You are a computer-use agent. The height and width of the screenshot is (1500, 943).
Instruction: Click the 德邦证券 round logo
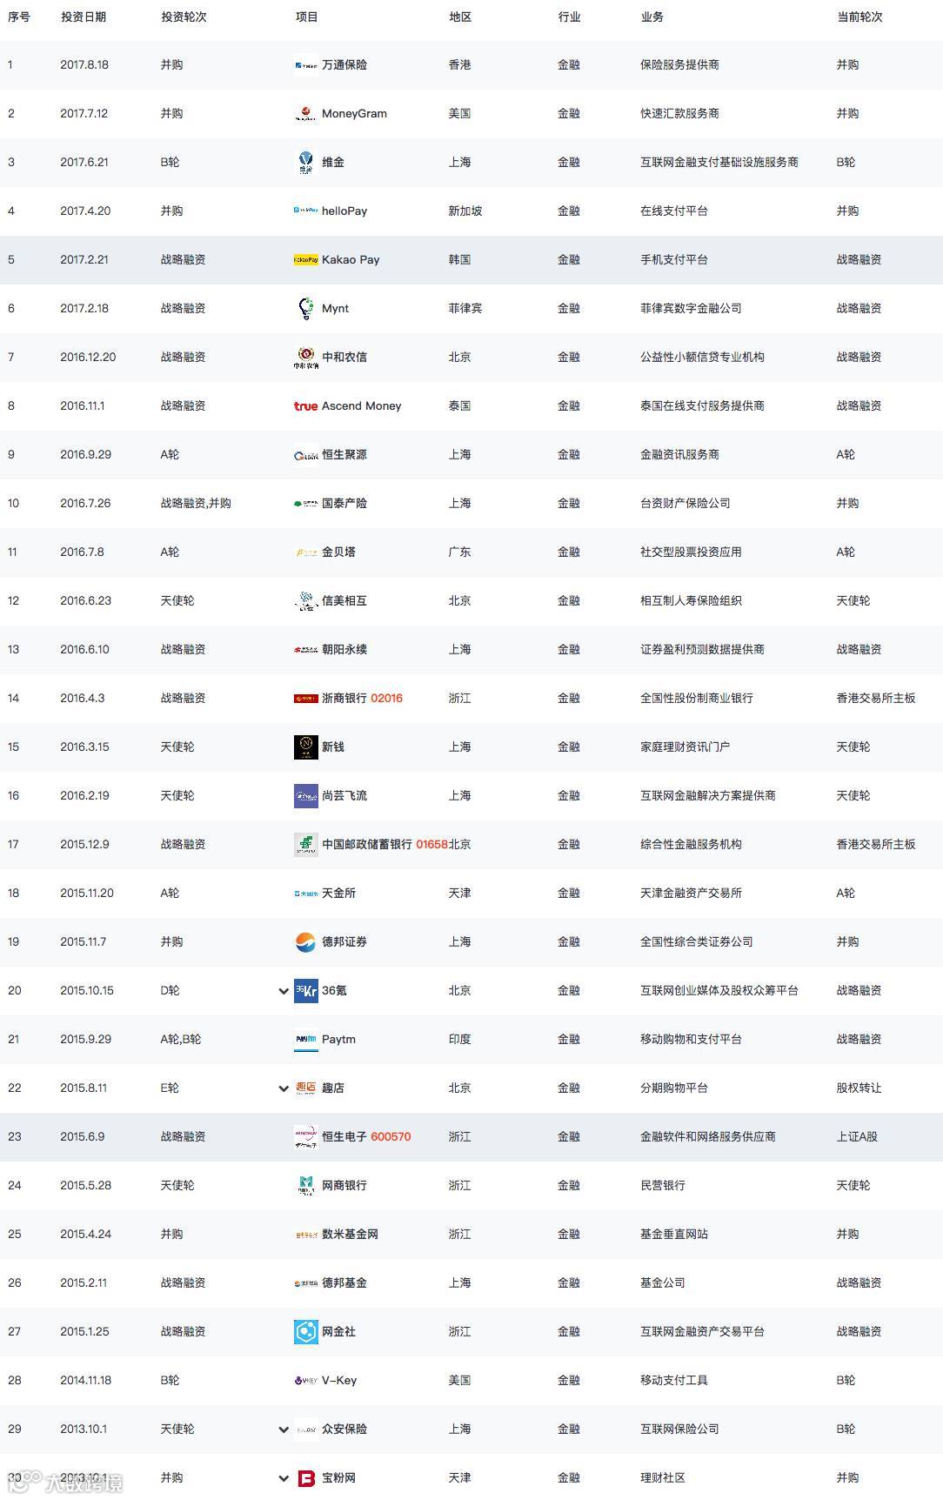pos(305,942)
